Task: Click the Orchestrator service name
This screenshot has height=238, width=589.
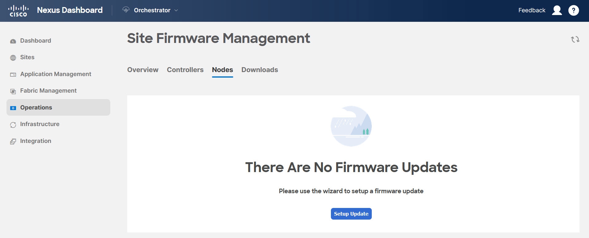Action: pyautogui.click(x=152, y=10)
